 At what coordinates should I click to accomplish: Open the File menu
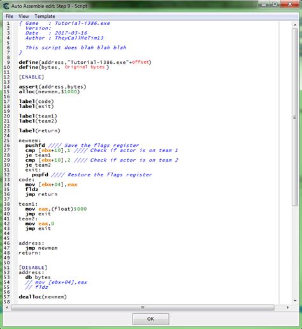[9, 16]
